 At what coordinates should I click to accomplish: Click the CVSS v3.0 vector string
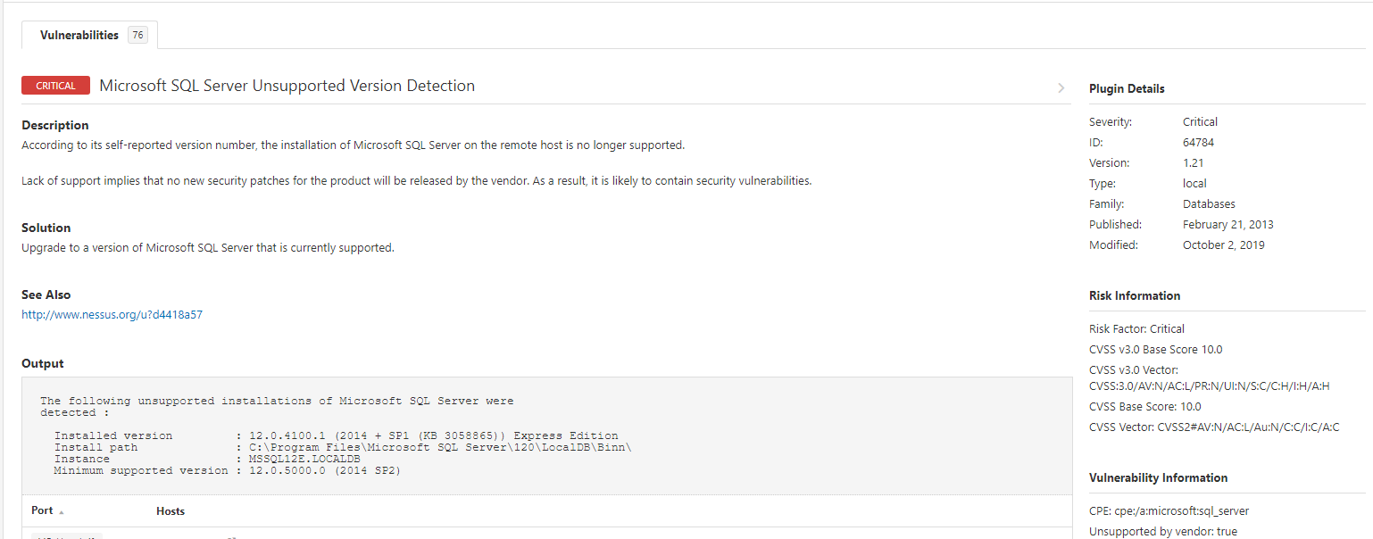1210,386
